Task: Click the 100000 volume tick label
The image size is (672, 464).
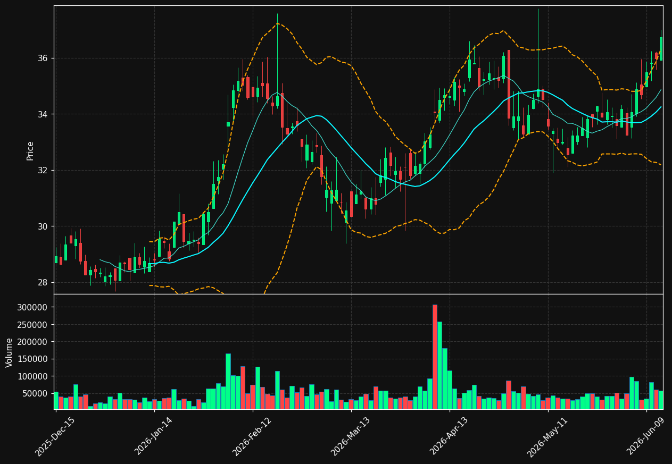Action: pyautogui.click(x=33, y=376)
